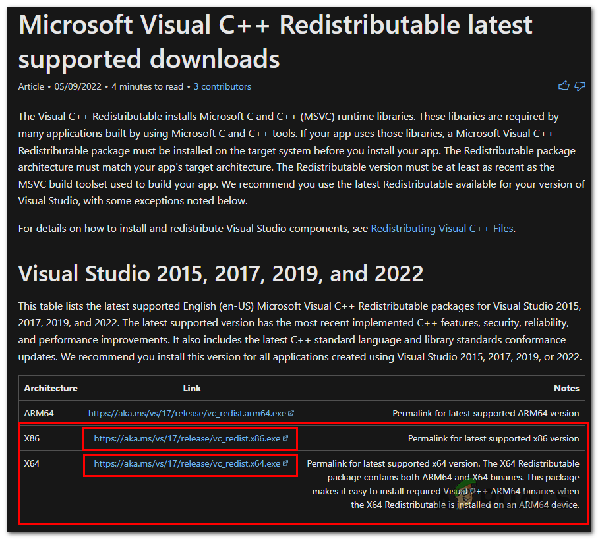598x539 pixels.
Task: Click 'Permalink for latest supported ARM64 version' note
Action: [485, 413]
